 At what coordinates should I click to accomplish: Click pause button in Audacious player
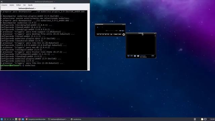coord(103,34)
